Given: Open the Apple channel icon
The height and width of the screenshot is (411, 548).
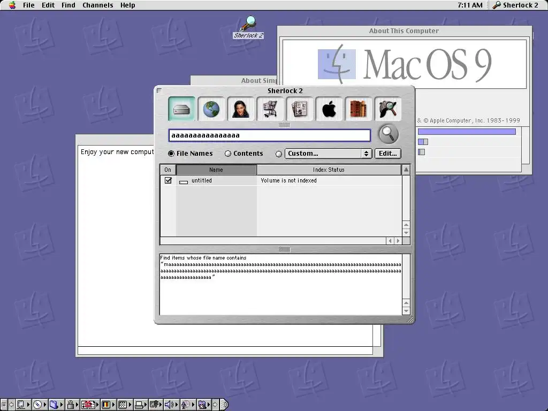Looking at the screenshot, I should tap(329, 109).
